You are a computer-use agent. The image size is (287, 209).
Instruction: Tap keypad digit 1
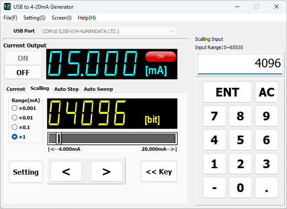[214, 163]
